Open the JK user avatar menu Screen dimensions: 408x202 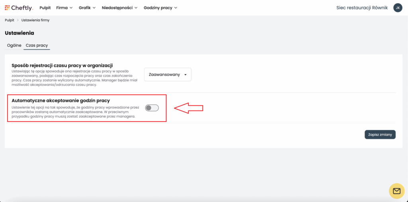coord(398,8)
